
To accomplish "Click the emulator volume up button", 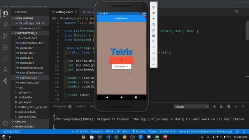I will click(153, 13).
